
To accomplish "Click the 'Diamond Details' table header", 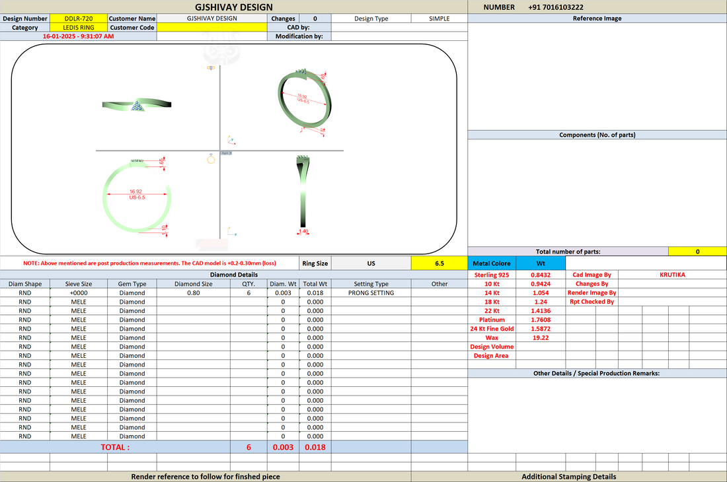I will coord(234,275).
